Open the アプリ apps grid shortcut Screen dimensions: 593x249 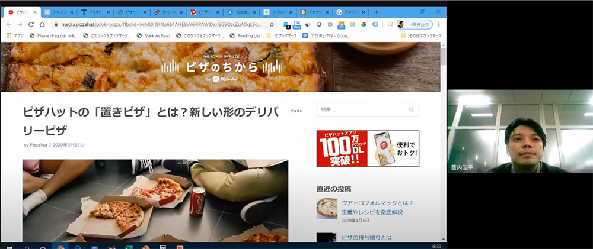15,36
